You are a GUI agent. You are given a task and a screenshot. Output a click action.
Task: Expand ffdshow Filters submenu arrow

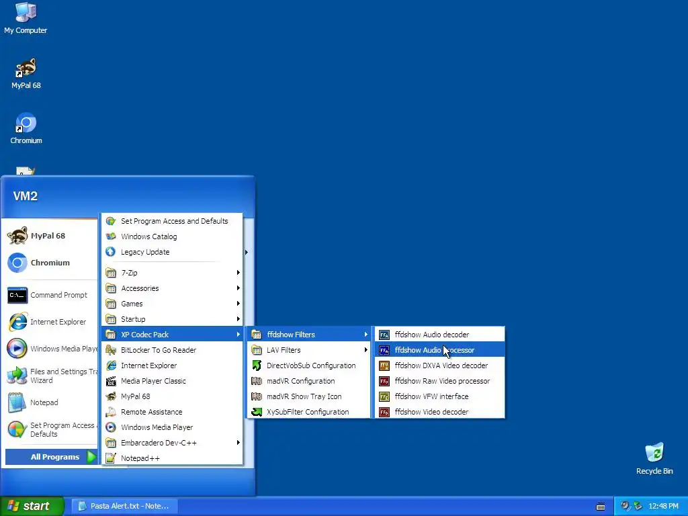coord(365,335)
